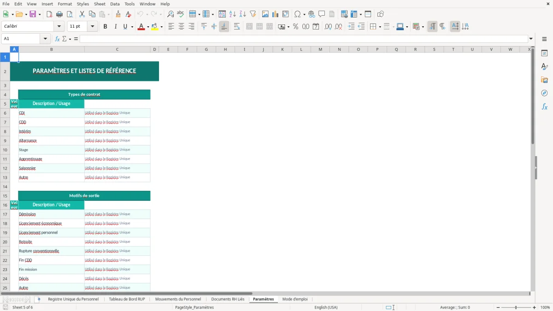Switch to Mode d'emploi sheet tab
The height and width of the screenshot is (311, 553).
tap(295, 299)
